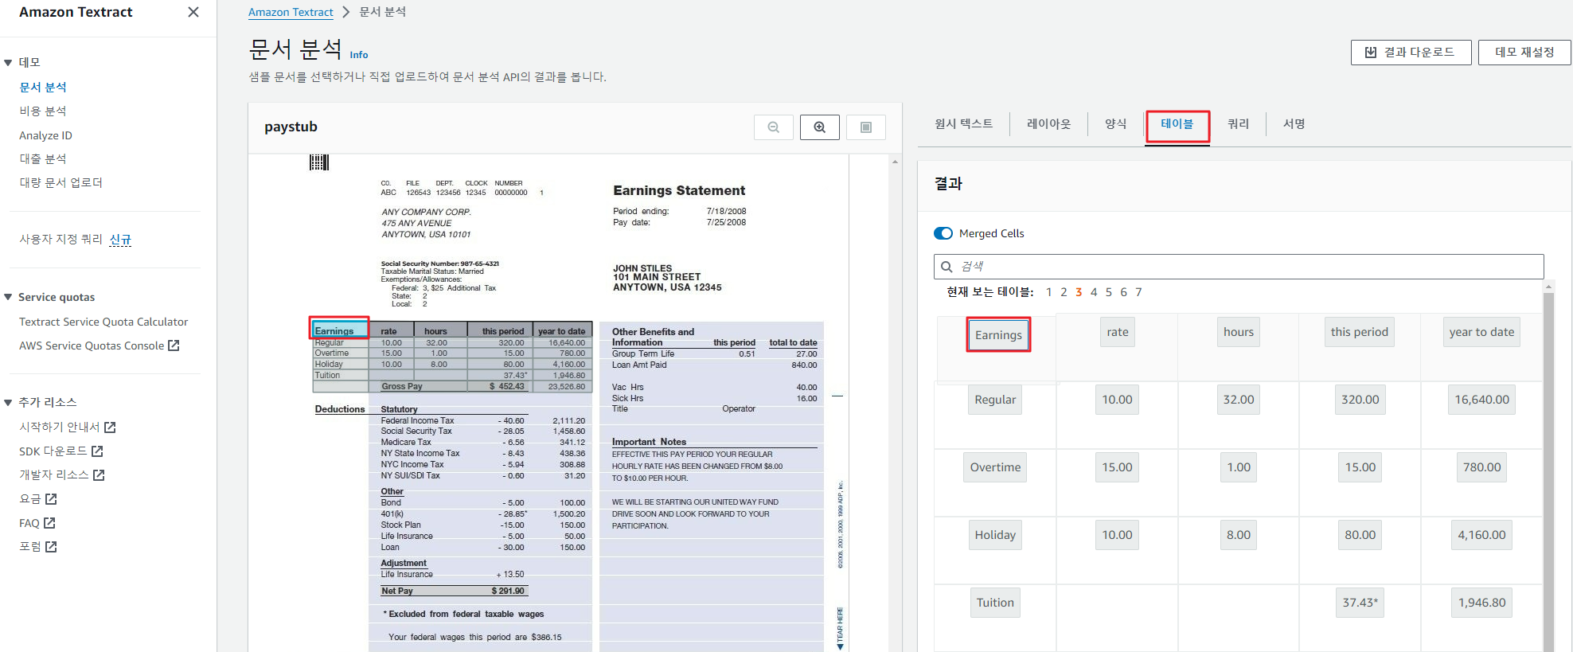View table 4 in results
This screenshot has height=652, width=1573.
(x=1094, y=292)
